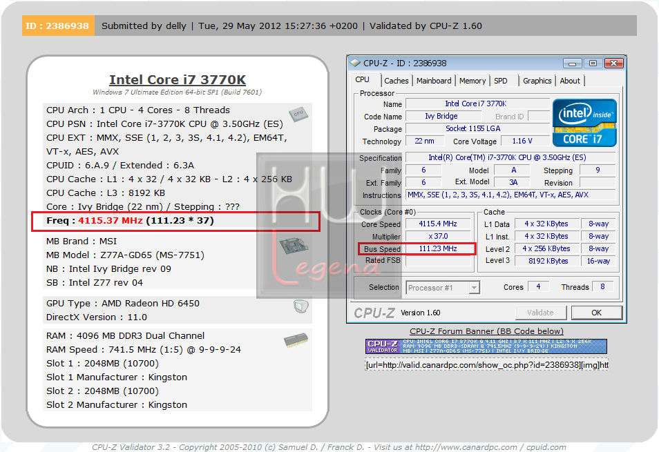The image size is (659, 452).
Task: Click the Level 3 16-way associativity field
Action: tap(598, 261)
